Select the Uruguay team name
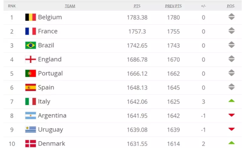Image resolution: width=242 pixels, height=148 pixels. 50,130
